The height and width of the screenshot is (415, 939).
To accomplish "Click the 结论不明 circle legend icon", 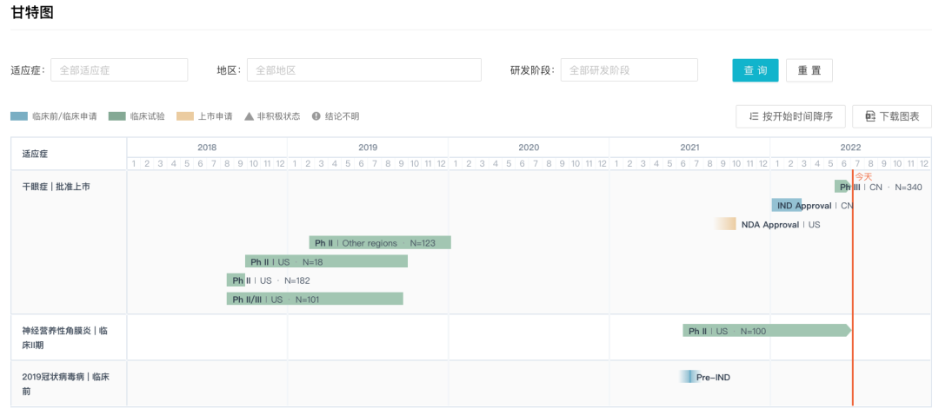I will pyautogui.click(x=316, y=116).
